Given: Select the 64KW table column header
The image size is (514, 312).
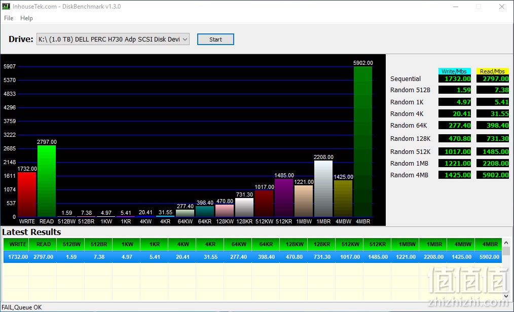Looking at the screenshot, I should pyautogui.click(x=238, y=244).
